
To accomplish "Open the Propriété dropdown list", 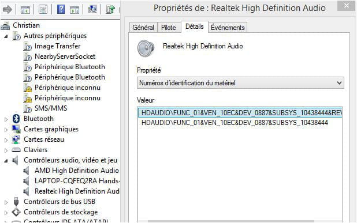I will [240, 83].
